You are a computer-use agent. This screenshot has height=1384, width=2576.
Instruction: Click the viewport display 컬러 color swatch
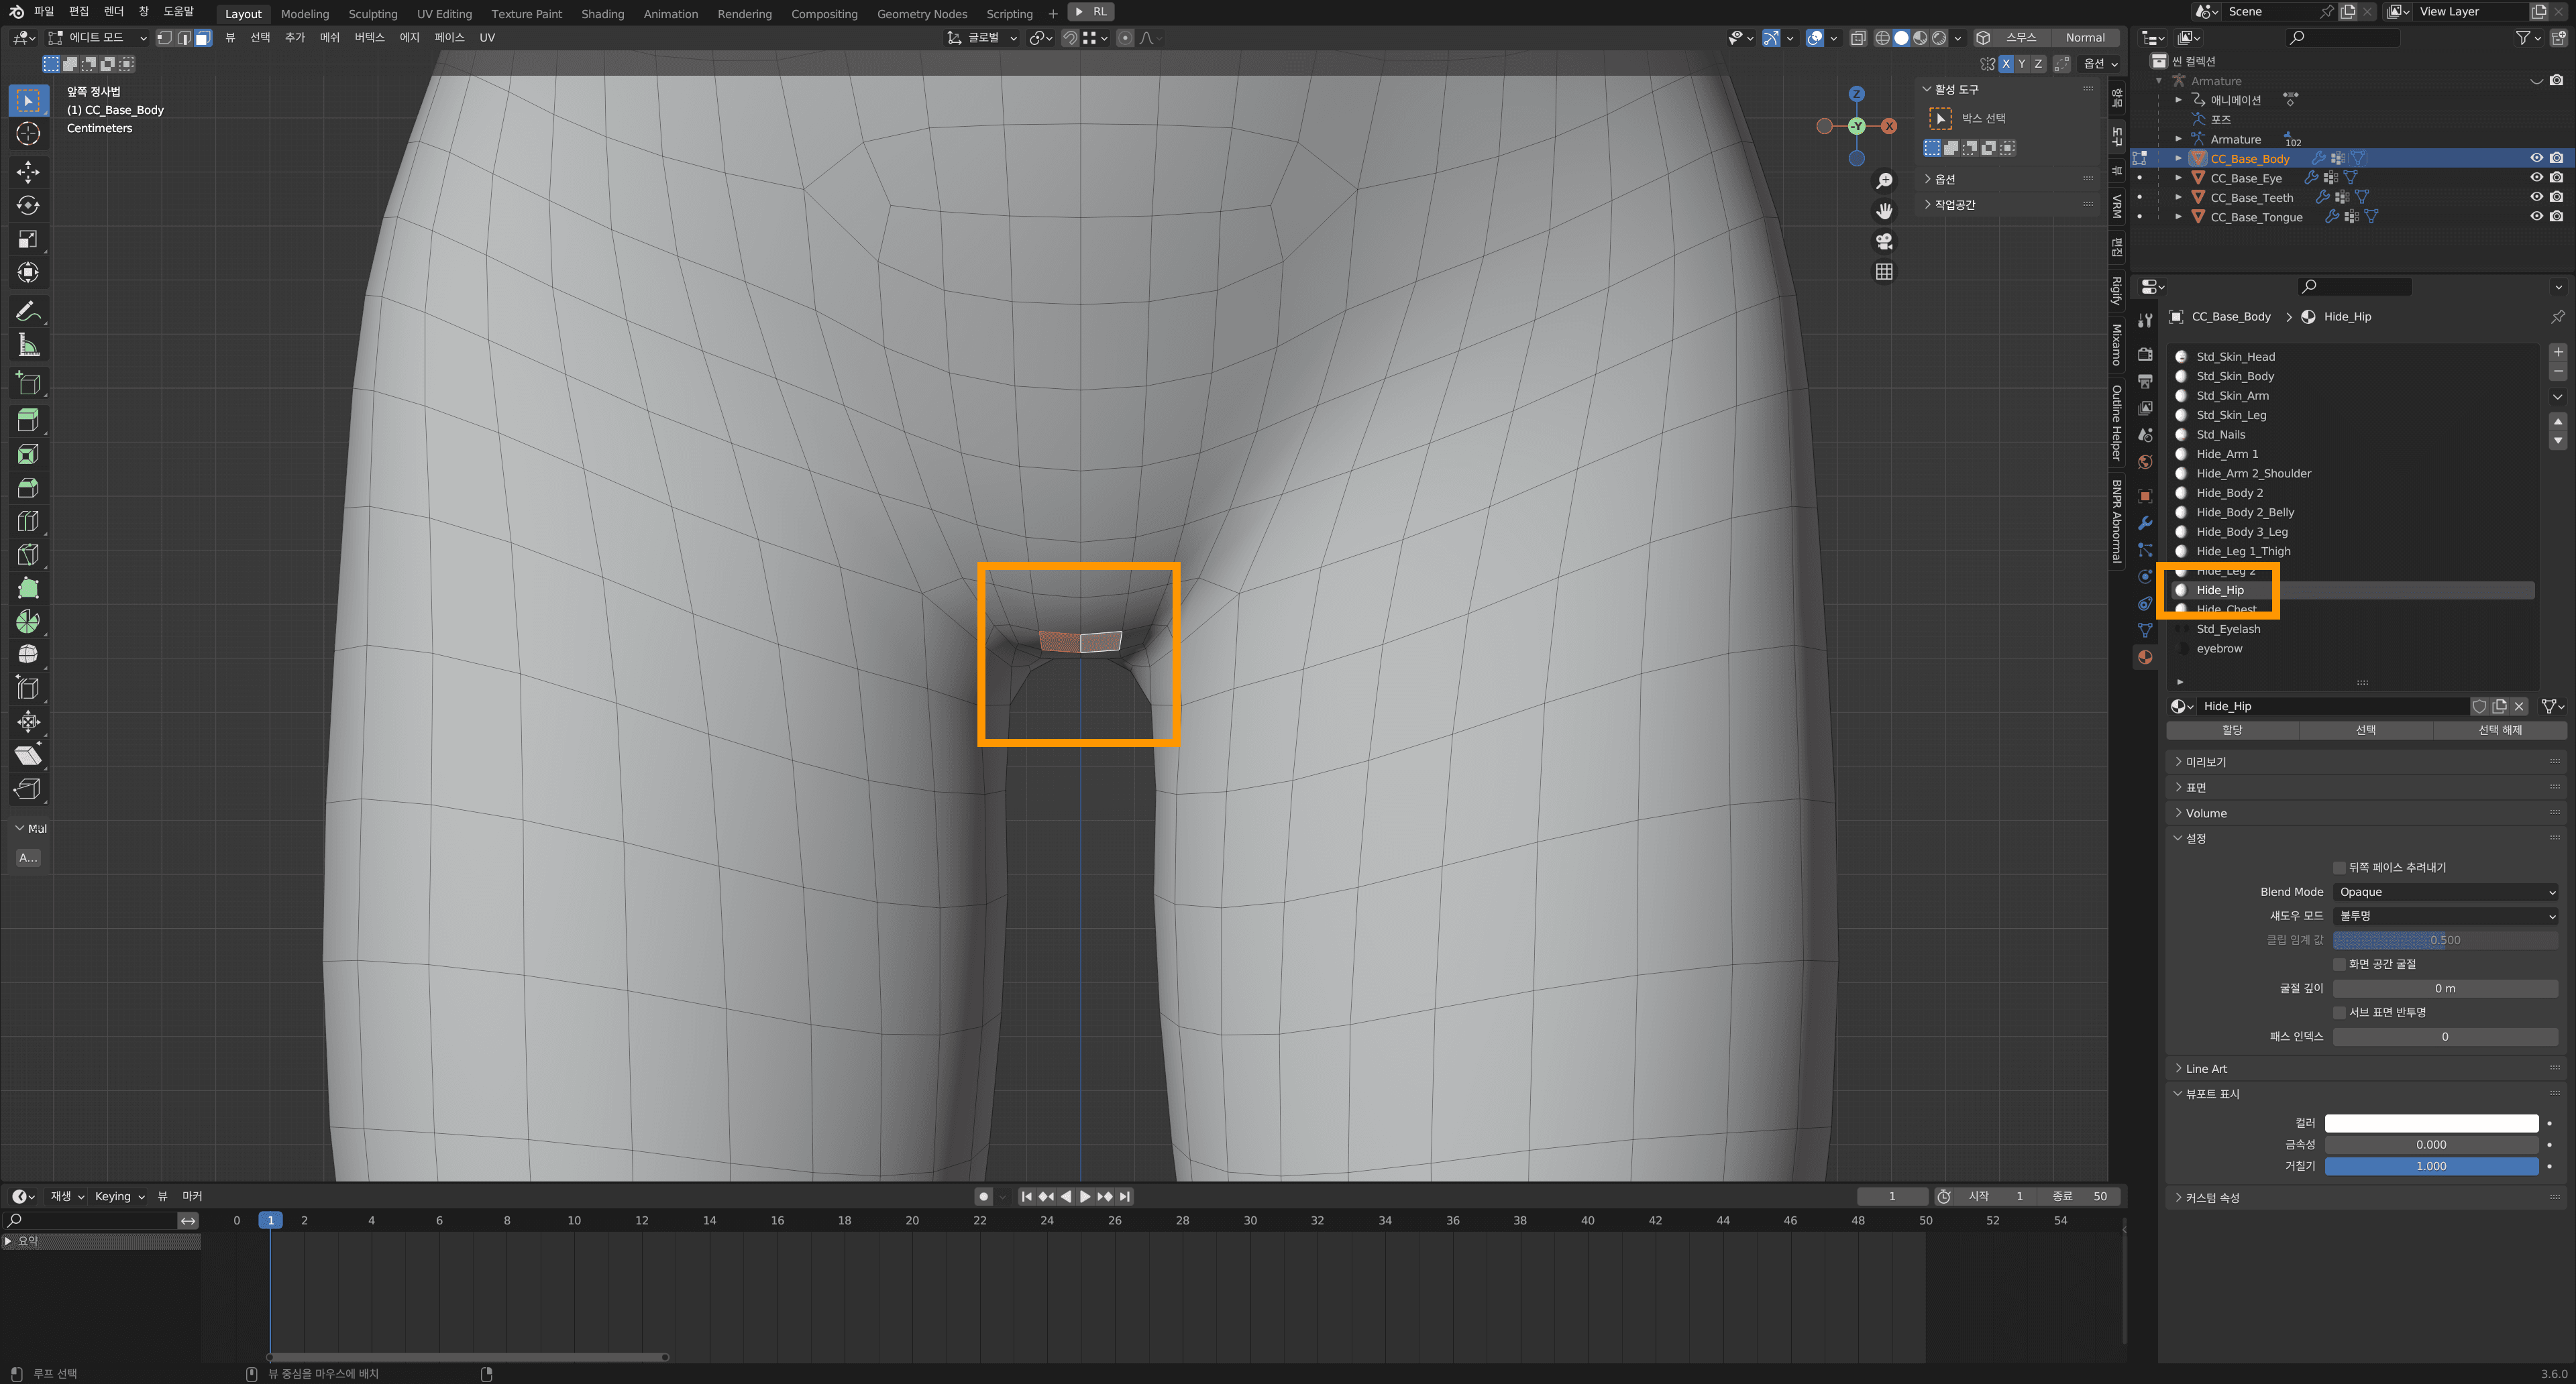(x=2431, y=1123)
